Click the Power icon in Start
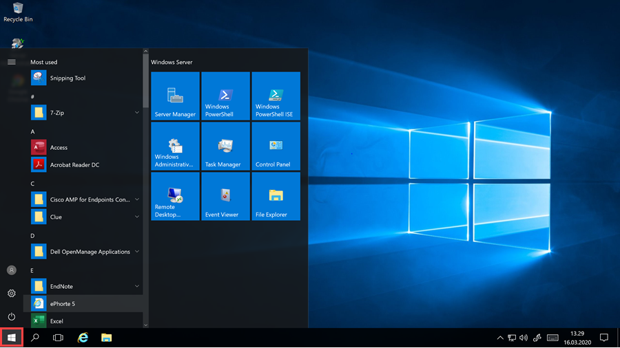 12,316
